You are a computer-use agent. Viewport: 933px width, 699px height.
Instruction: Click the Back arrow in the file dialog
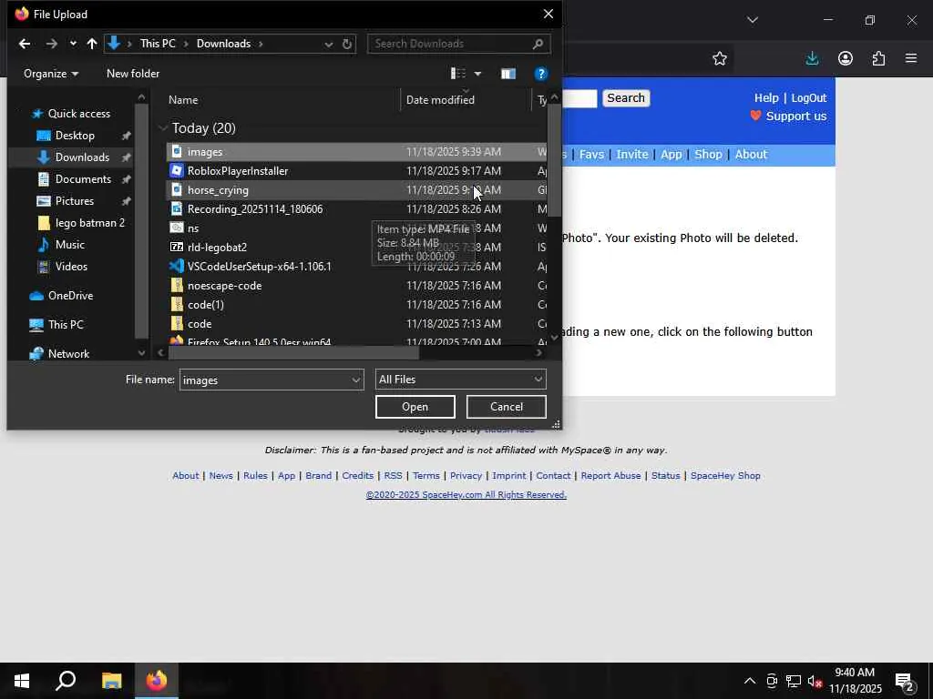(x=25, y=44)
